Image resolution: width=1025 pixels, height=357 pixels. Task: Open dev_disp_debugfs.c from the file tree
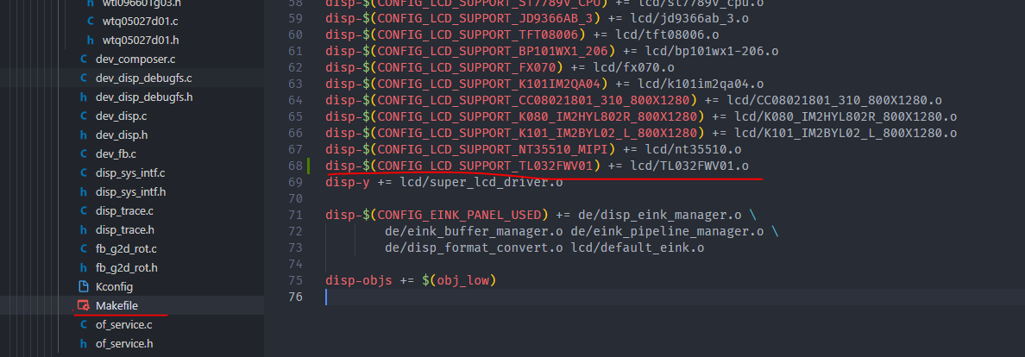(x=143, y=78)
